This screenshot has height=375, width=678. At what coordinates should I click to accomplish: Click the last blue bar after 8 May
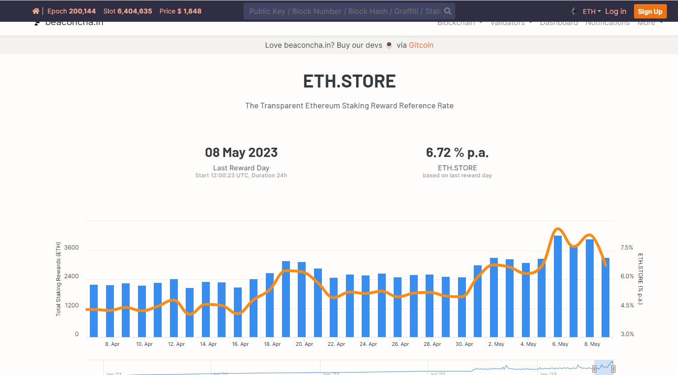tap(605, 297)
